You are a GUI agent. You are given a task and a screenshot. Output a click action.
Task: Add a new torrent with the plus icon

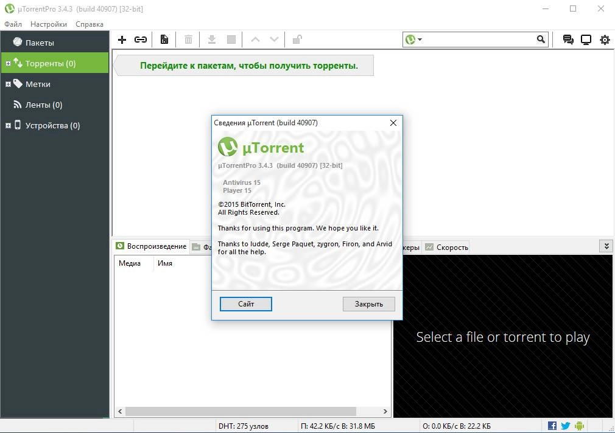(x=122, y=40)
